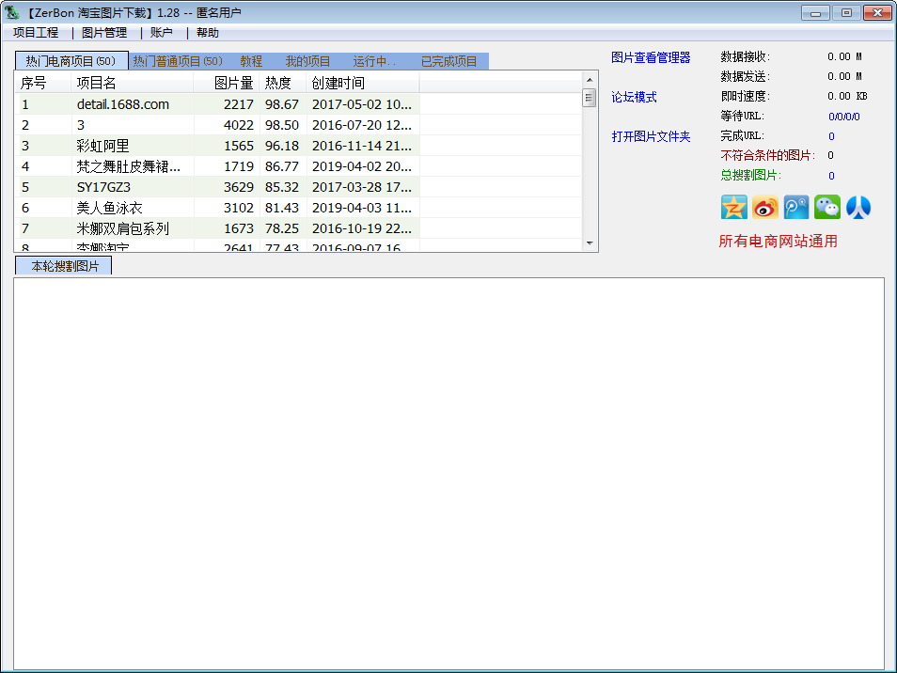Sort by the 图片量 column header
The width and height of the screenshot is (897, 673).
click(227, 83)
